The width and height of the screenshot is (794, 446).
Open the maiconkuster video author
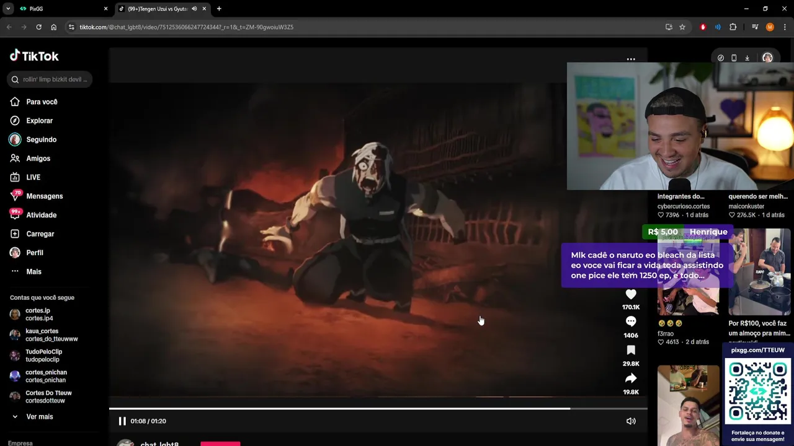click(x=747, y=206)
